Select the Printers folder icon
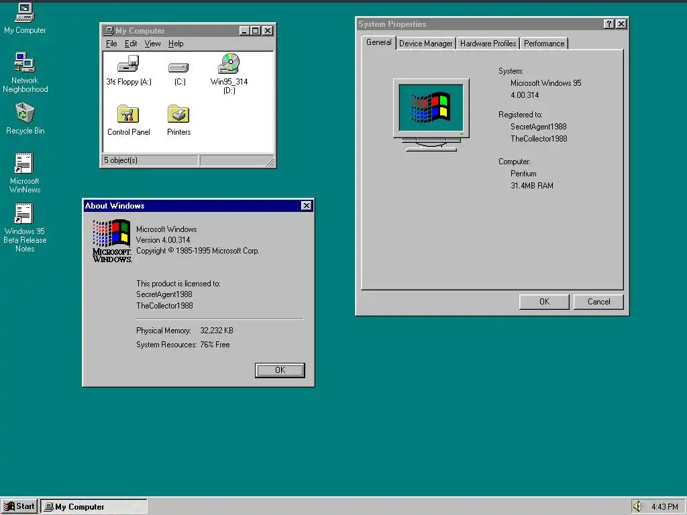687x515 pixels. click(x=178, y=121)
